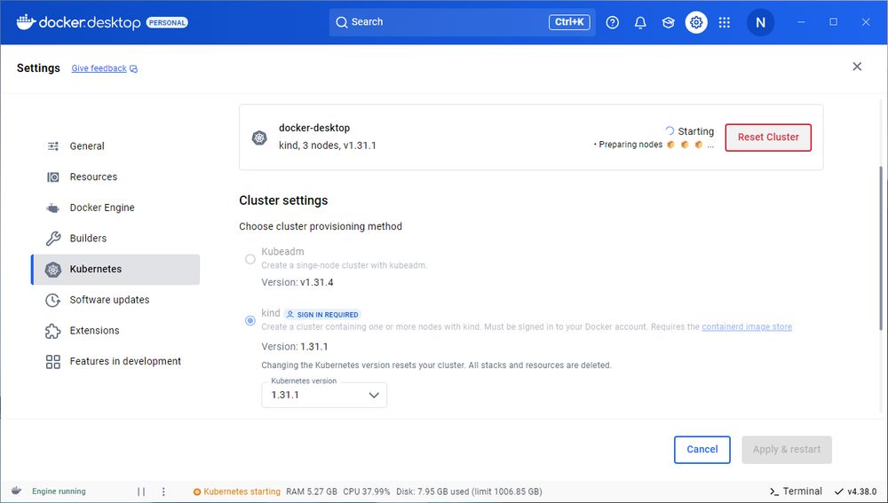The height and width of the screenshot is (503, 888).
Task: Click the settings page vertical scrollbar
Action: pyautogui.click(x=880, y=248)
